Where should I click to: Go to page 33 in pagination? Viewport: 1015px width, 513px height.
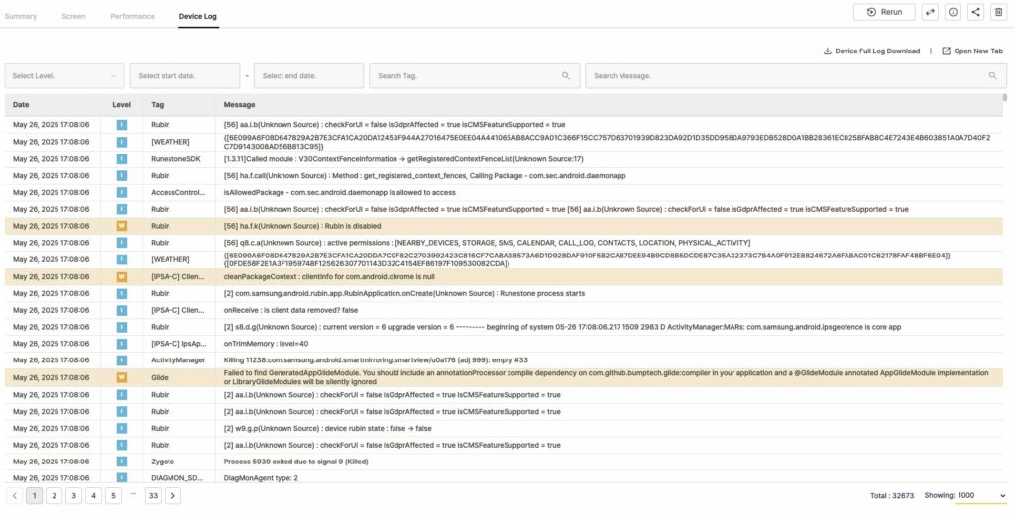153,495
